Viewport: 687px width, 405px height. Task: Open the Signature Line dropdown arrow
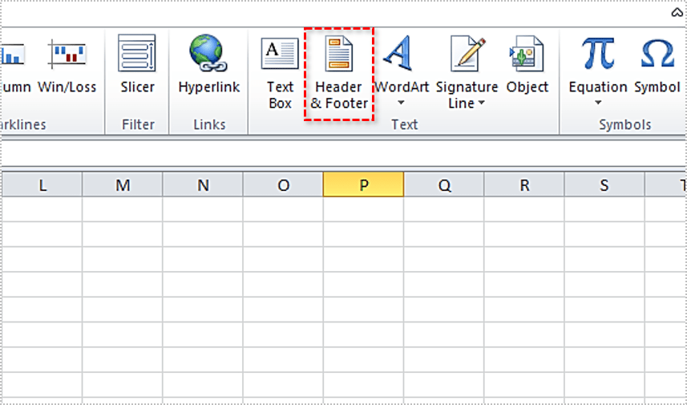click(x=481, y=103)
